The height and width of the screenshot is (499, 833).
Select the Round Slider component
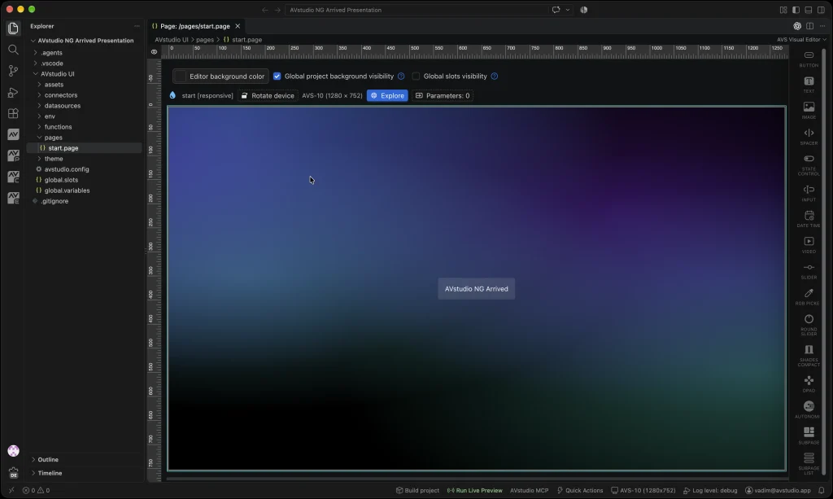809,325
